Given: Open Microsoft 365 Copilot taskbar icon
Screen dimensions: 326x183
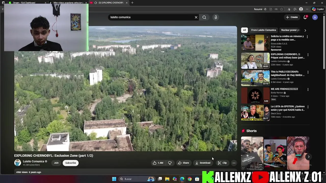Looking at the screenshot, I should click(175, 179).
